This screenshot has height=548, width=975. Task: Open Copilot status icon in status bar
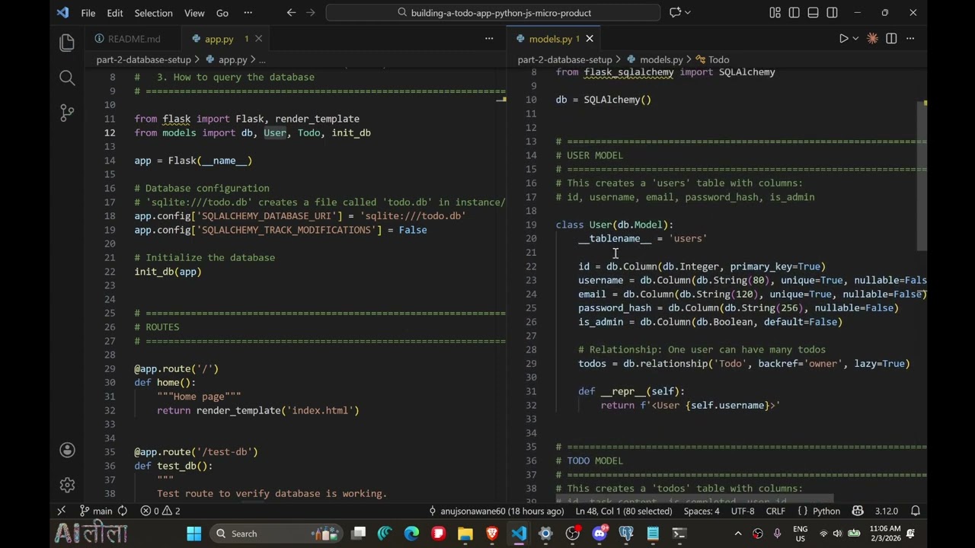(x=858, y=511)
